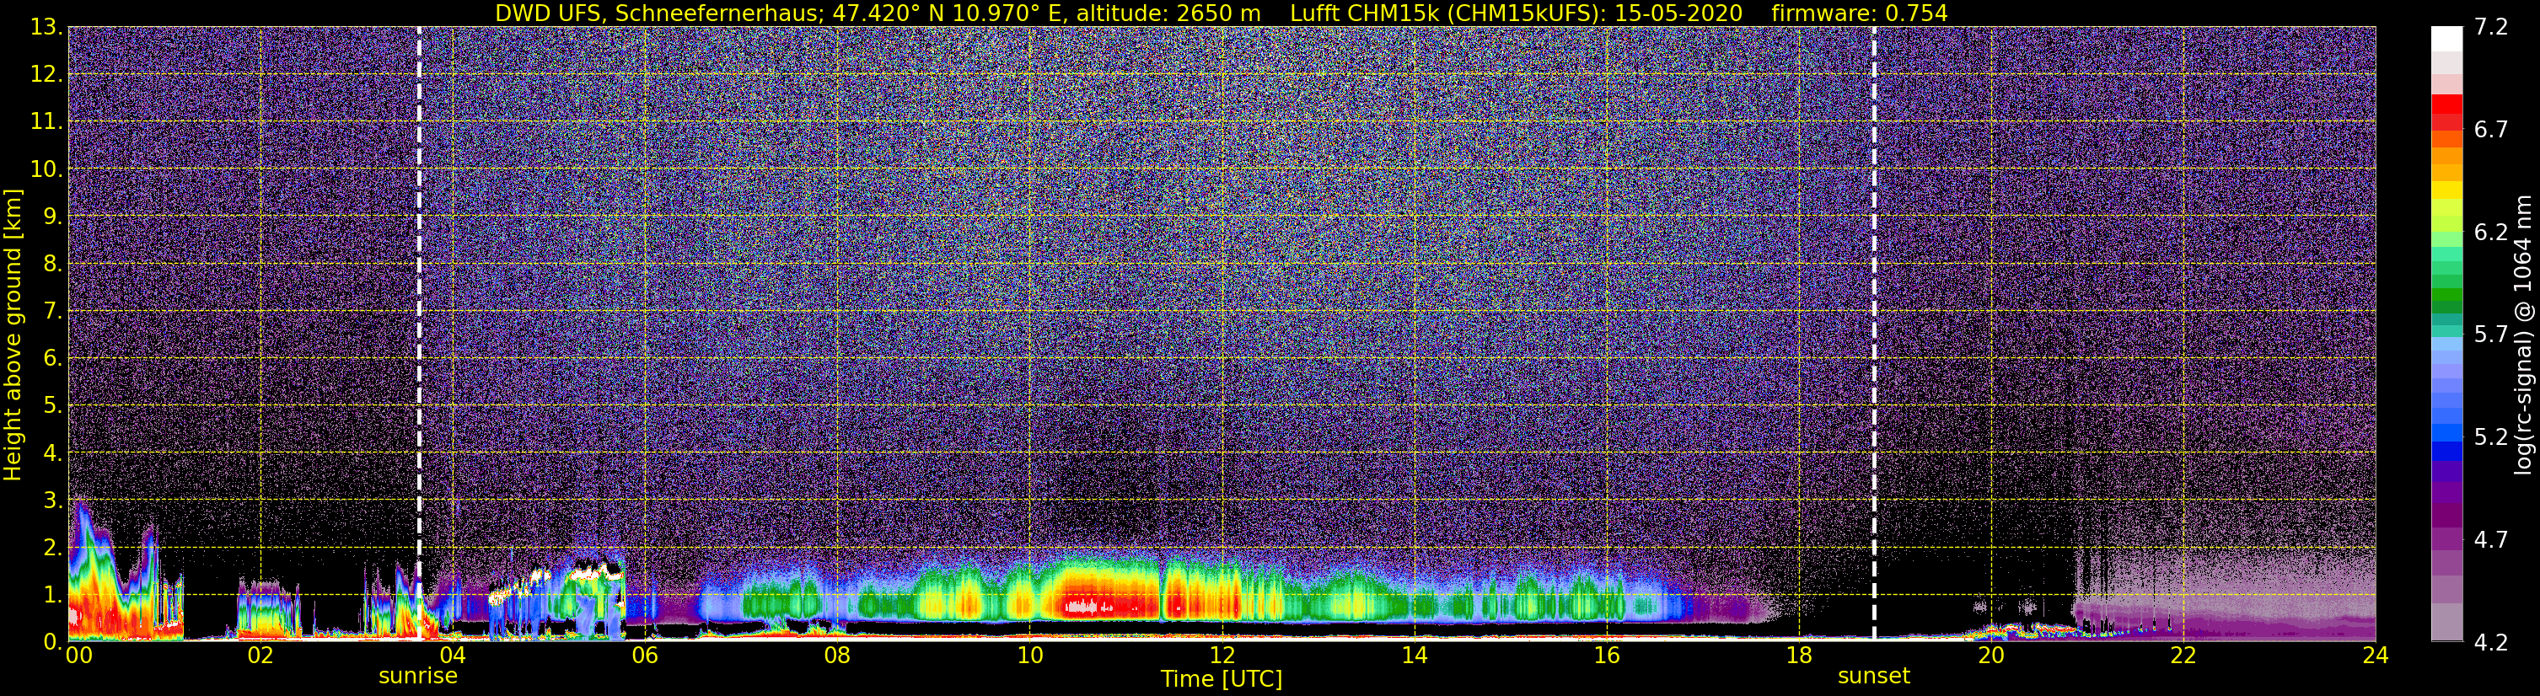Click the 'Height above ground [km]' axis label
2540x696 pixels.
click(x=13, y=335)
